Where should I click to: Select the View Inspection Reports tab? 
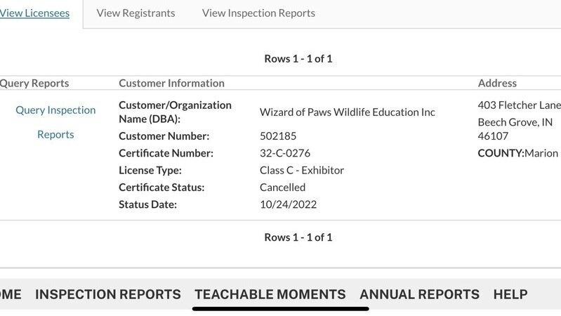(258, 13)
